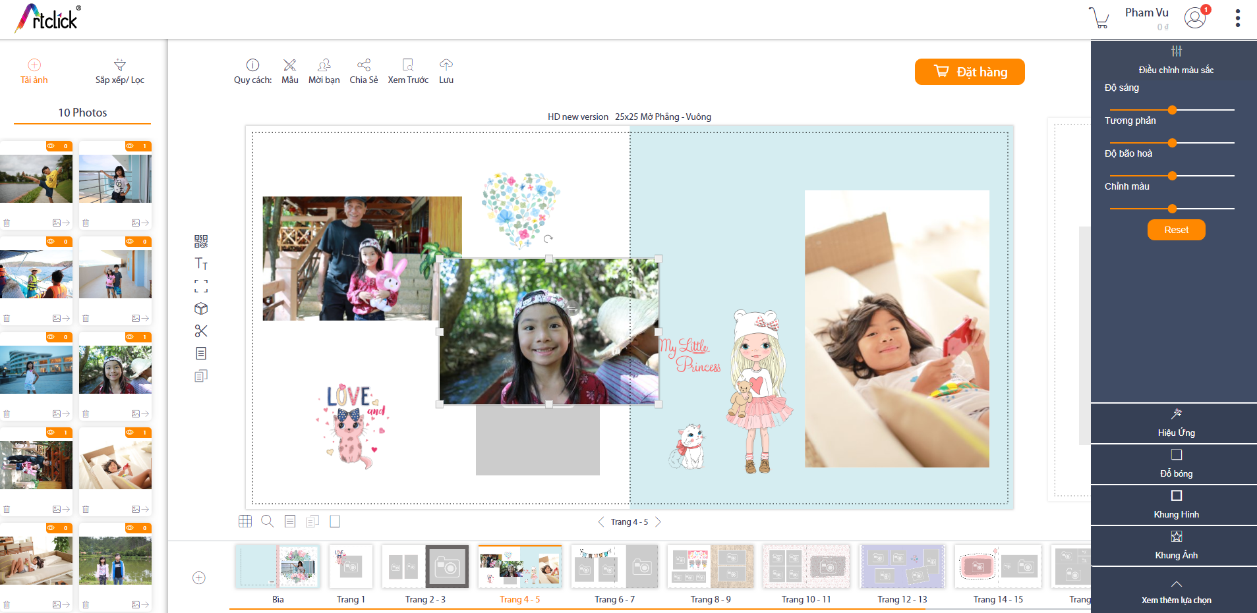Toggle eye badge on the boat photo
This screenshot has width=1257, height=613.
(58, 242)
